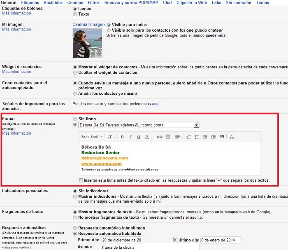288x250 pixels.
Task: Click the quote block icon
Action: pos(222,137)
